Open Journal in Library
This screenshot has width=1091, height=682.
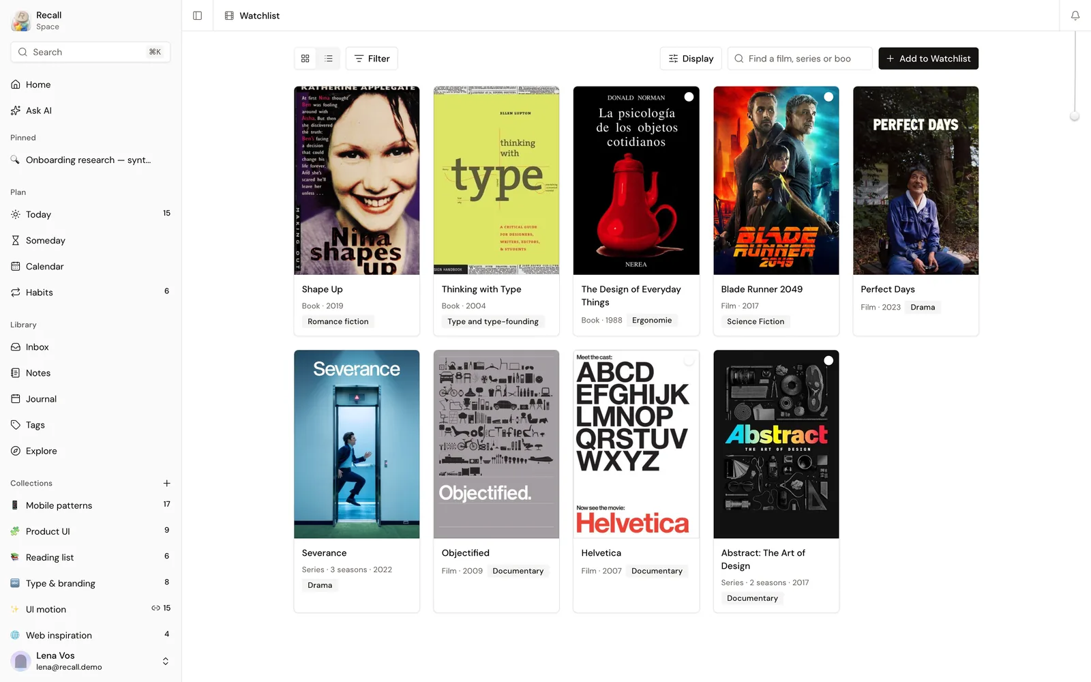(91, 399)
